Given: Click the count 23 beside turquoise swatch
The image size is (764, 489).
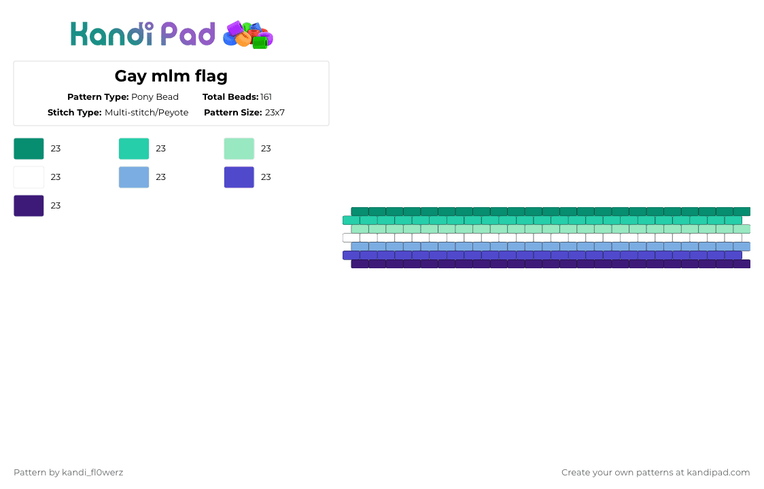Looking at the screenshot, I should [161, 149].
